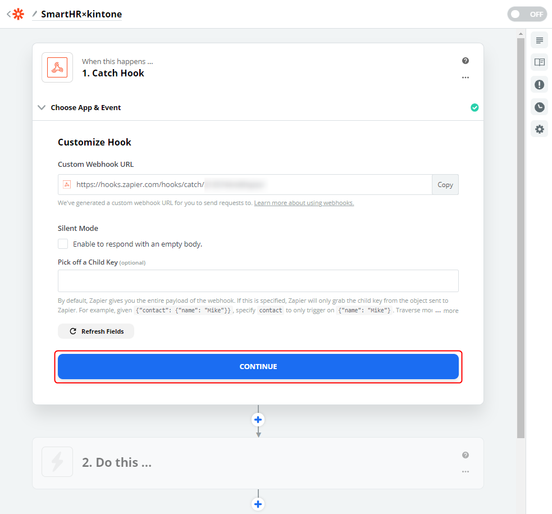Open help for step 2 Do this
The height and width of the screenshot is (514, 552).
466,455
